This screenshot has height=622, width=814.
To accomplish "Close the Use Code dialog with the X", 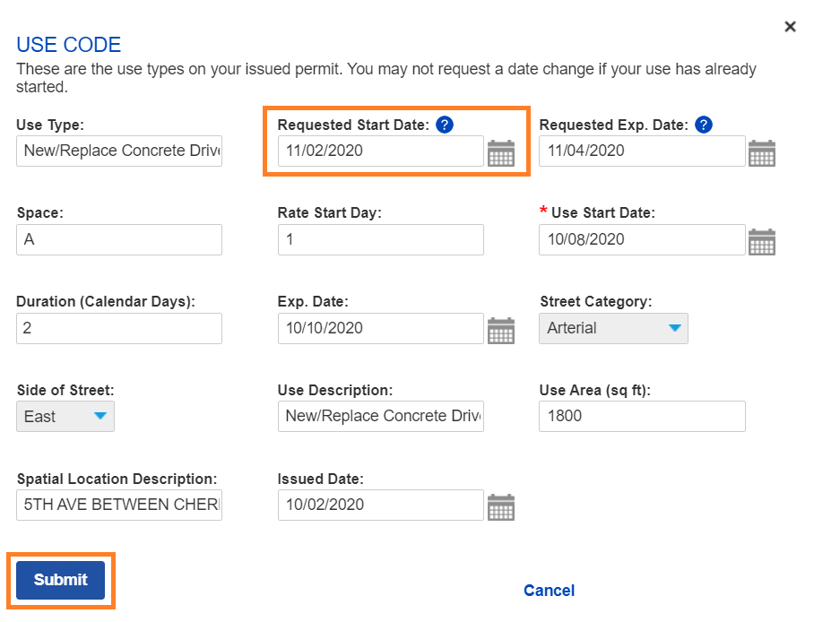I will (790, 27).
